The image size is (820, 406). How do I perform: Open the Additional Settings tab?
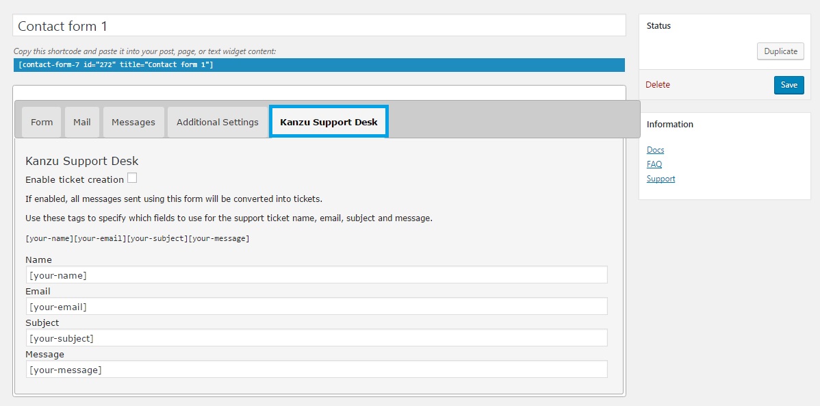218,122
